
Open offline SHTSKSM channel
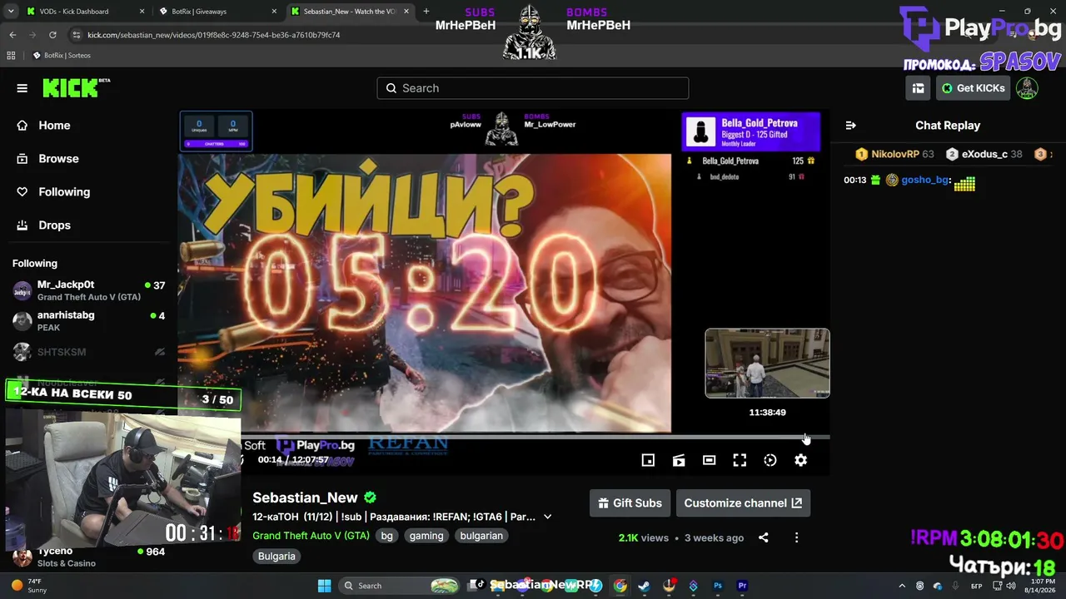(88, 352)
